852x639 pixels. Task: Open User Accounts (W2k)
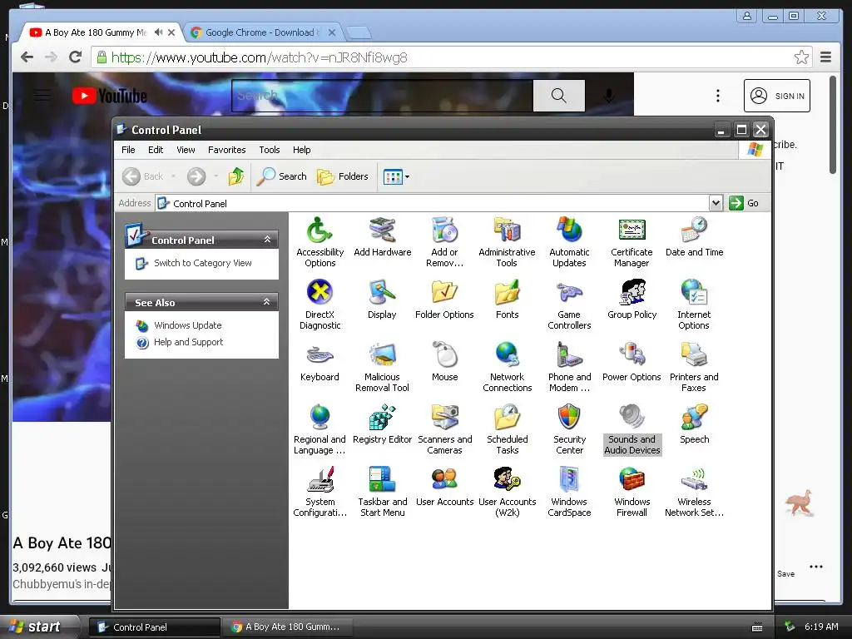pos(507,493)
